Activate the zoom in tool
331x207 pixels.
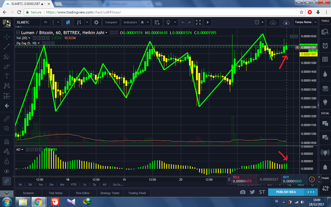pyautogui.click(x=7, y=128)
